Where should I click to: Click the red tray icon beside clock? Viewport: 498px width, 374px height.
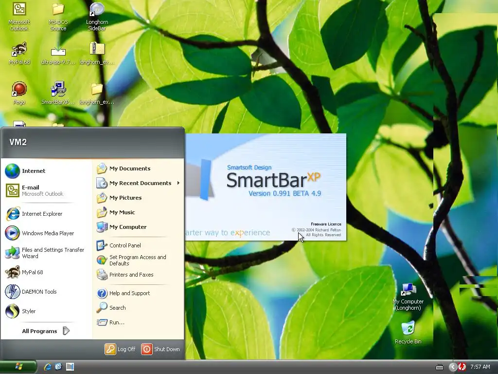tap(462, 367)
